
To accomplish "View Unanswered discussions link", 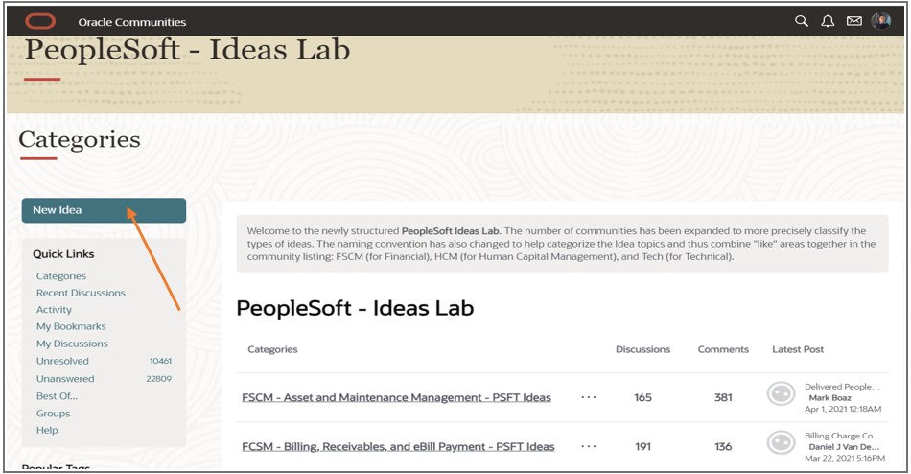I will pyautogui.click(x=65, y=378).
